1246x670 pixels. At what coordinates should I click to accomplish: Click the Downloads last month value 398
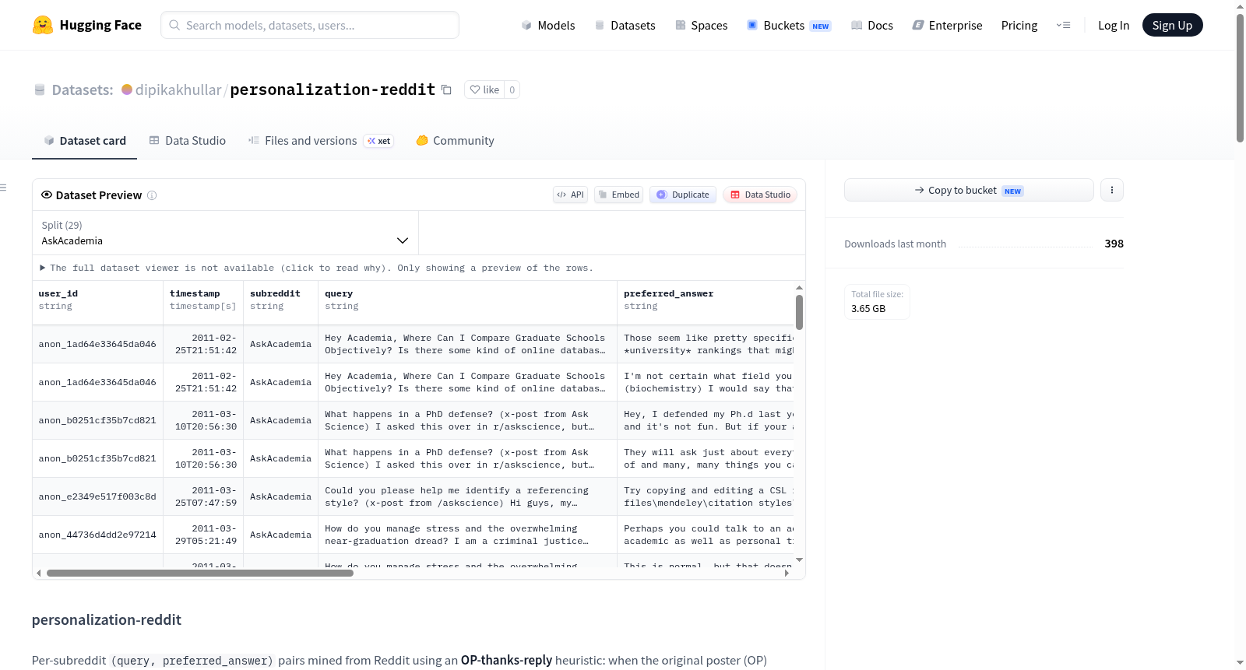[1114, 244]
